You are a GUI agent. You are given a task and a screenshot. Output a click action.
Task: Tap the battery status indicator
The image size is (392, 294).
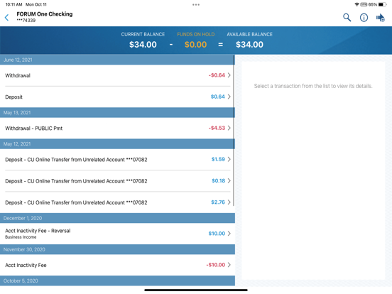point(382,4)
